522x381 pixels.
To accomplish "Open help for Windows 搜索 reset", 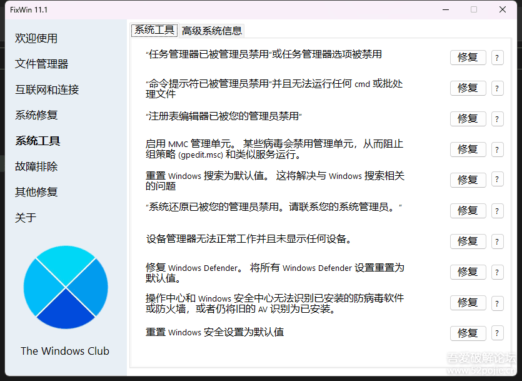I will [497, 180].
